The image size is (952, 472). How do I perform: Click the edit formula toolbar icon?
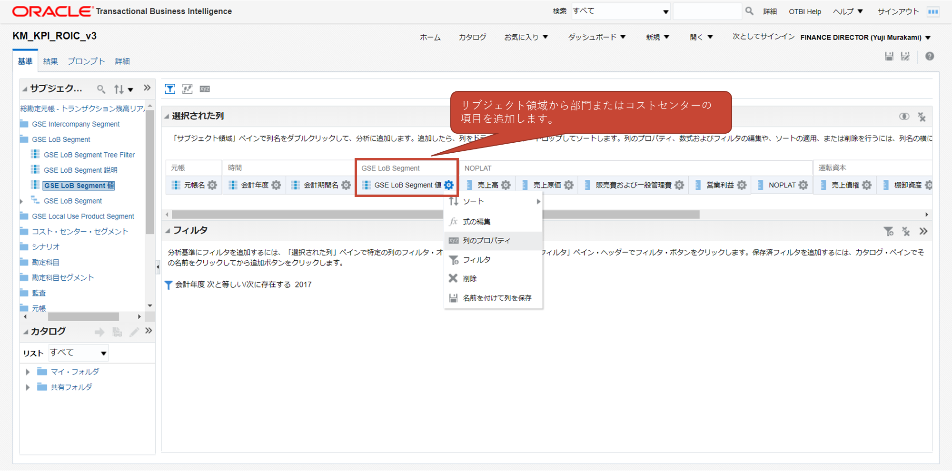pos(188,89)
